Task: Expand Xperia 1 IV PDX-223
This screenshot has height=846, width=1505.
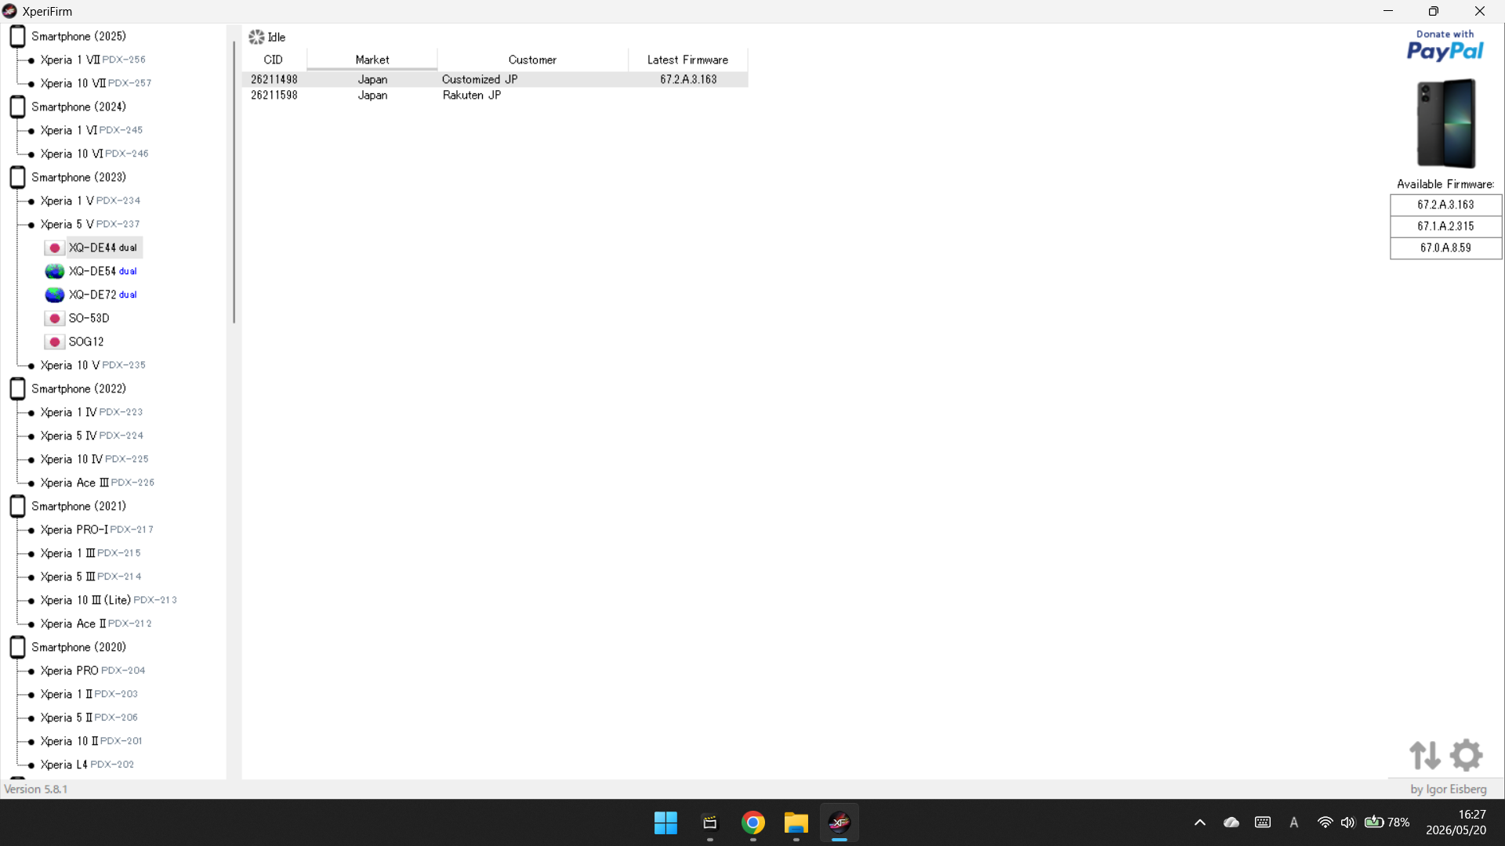Action: click(x=91, y=412)
